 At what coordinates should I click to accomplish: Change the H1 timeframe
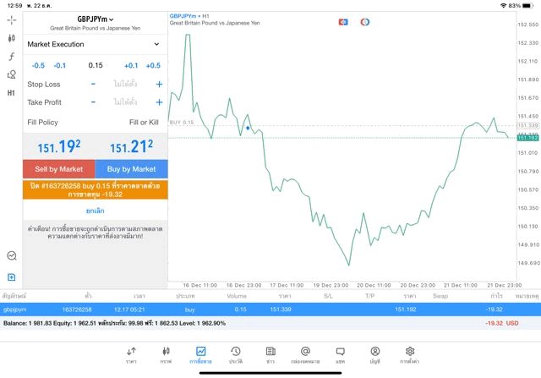tap(11, 93)
